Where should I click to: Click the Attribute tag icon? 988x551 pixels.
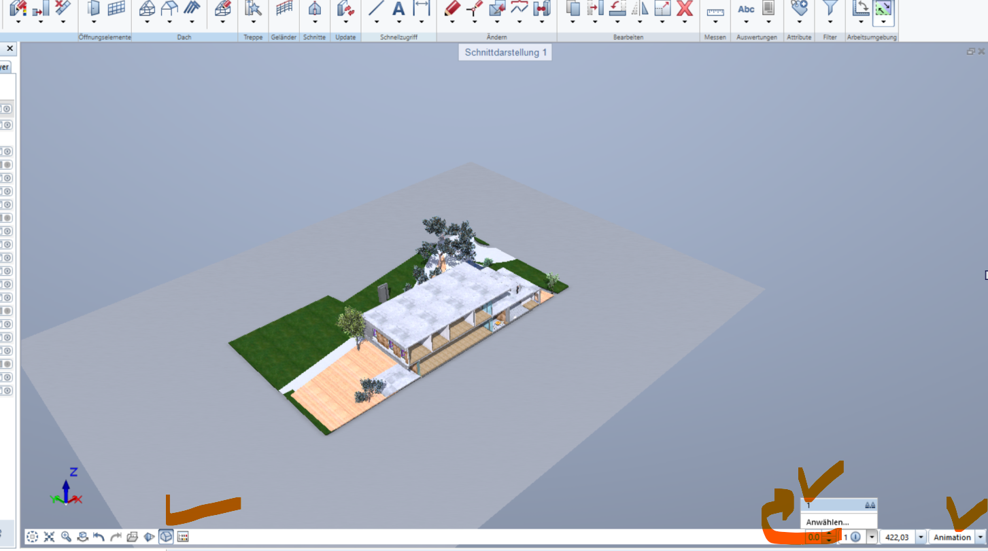pyautogui.click(x=799, y=8)
